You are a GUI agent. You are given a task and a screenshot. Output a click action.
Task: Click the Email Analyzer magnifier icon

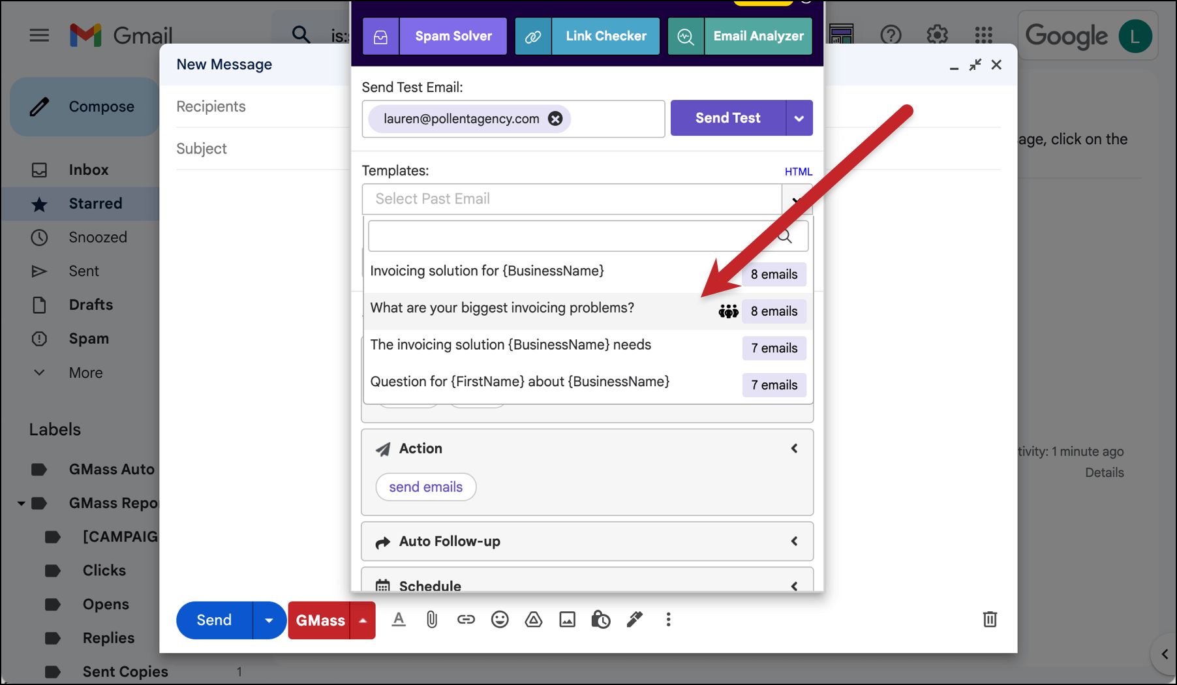[686, 37]
